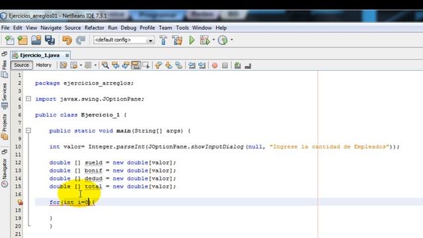Close the Ejercicio_1.java tab
This screenshot has height=238, width=423.
(67, 56)
